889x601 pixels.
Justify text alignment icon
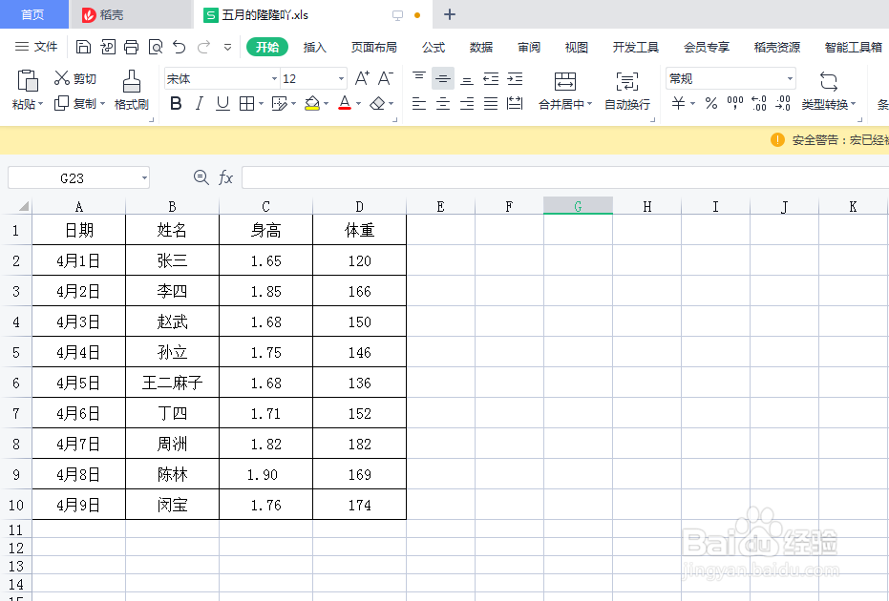tap(491, 104)
